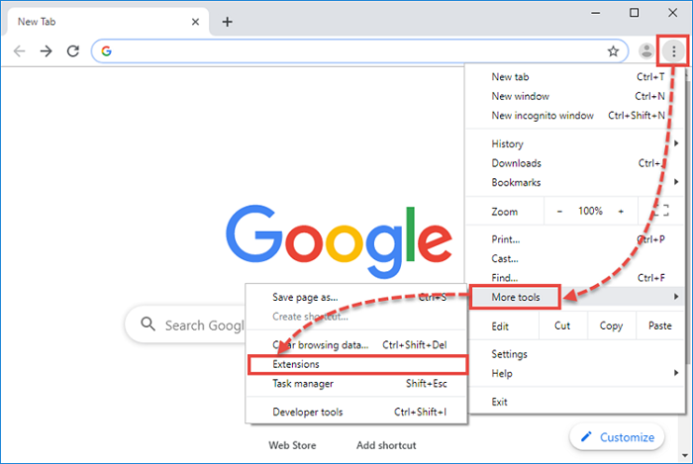Select Save page as... in submenu
The height and width of the screenshot is (464, 693).
click(356, 297)
